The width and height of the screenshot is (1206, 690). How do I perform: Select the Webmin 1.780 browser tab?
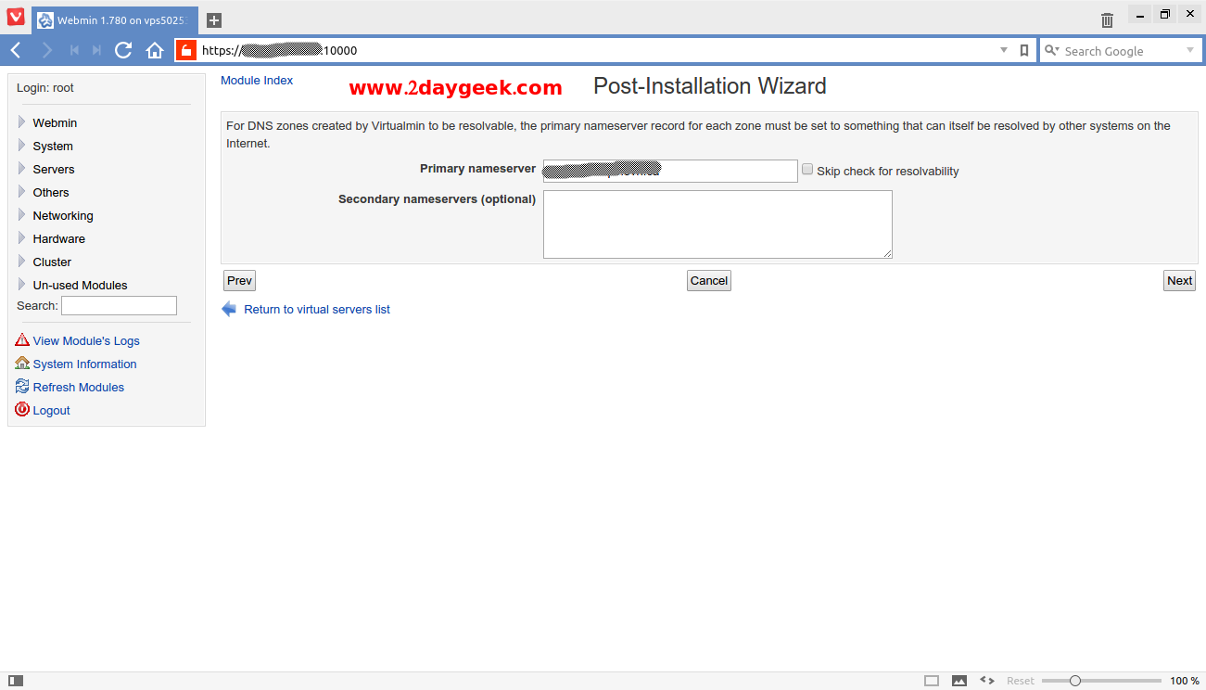115,20
